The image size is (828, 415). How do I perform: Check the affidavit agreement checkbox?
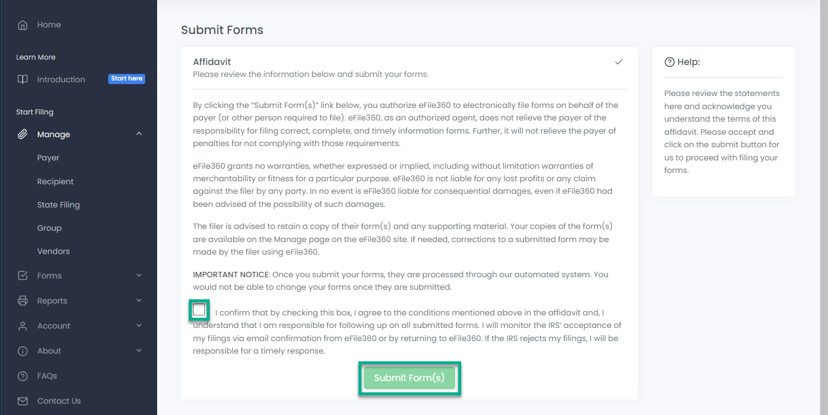199,310
